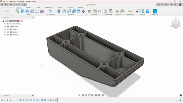Collapse the Hole 2 v1 root node
183x103 pixels.
coord(3,21)
